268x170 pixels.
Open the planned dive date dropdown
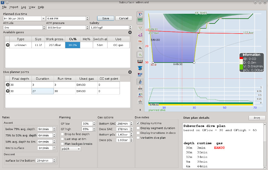coord(44,18)
